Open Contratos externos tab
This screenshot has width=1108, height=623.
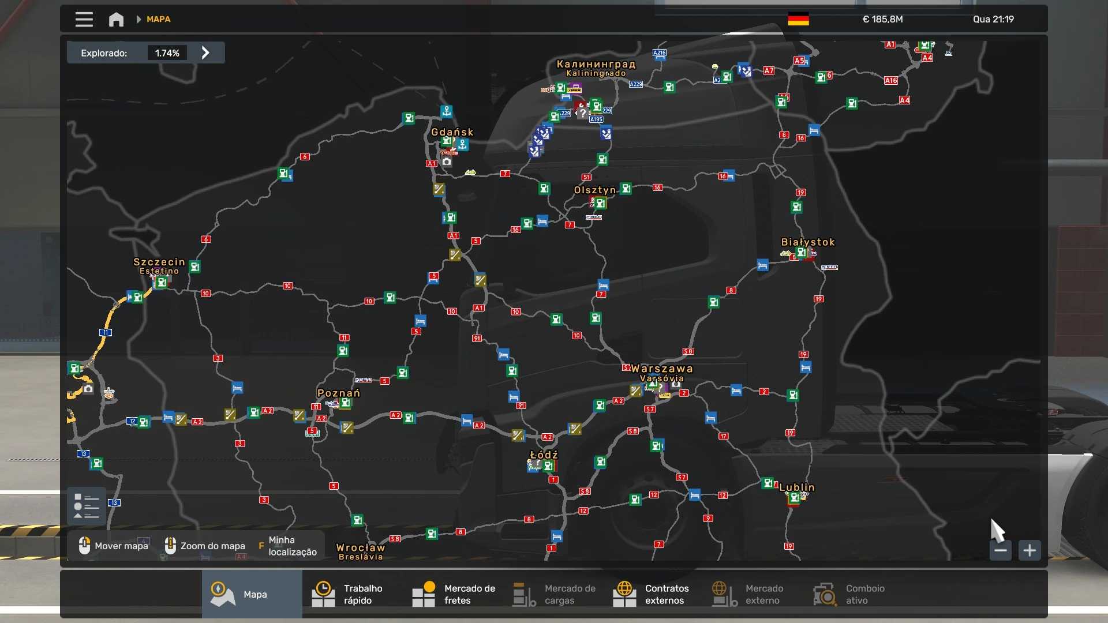coord(652,594)
